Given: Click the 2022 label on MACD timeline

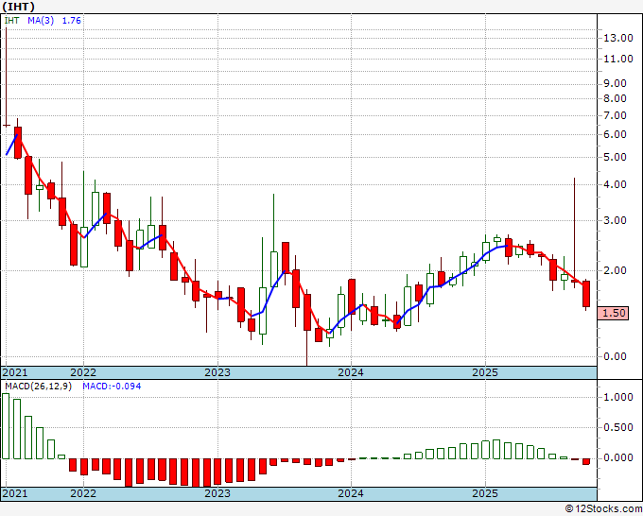Looking at the screenshot, I should click(83, 493).
